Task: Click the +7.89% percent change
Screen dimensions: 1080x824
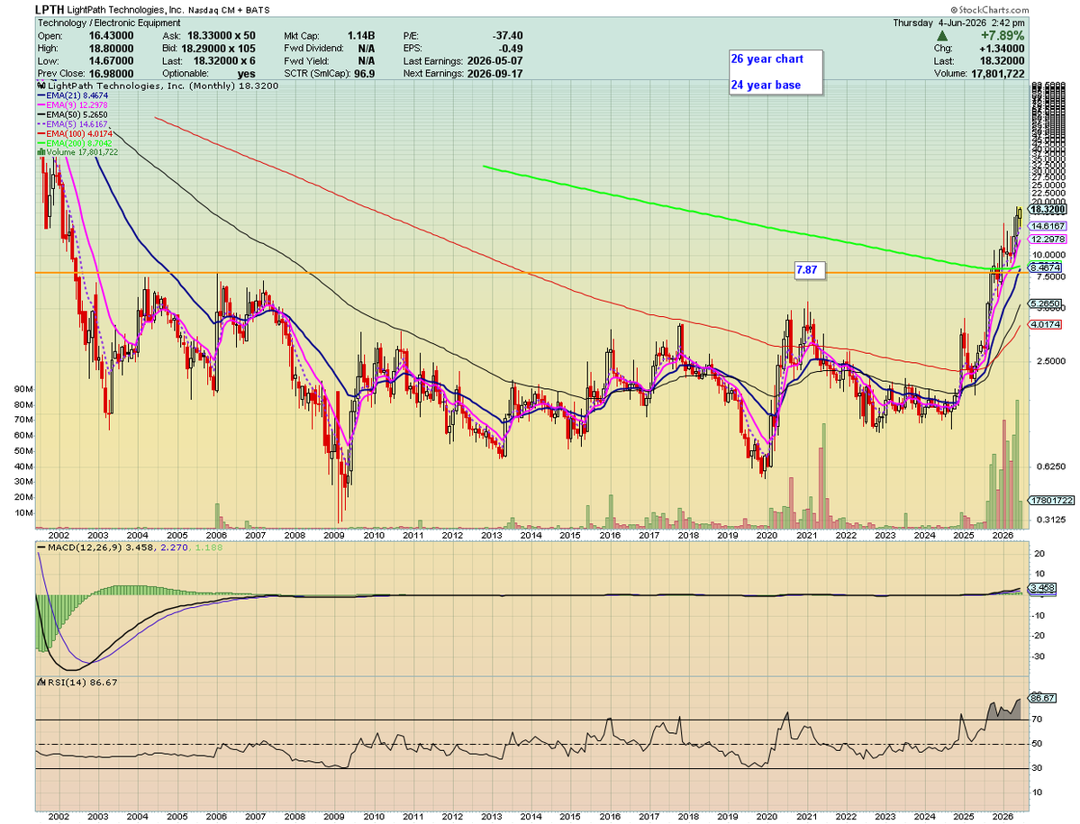Action: (x=1003, y=36)
